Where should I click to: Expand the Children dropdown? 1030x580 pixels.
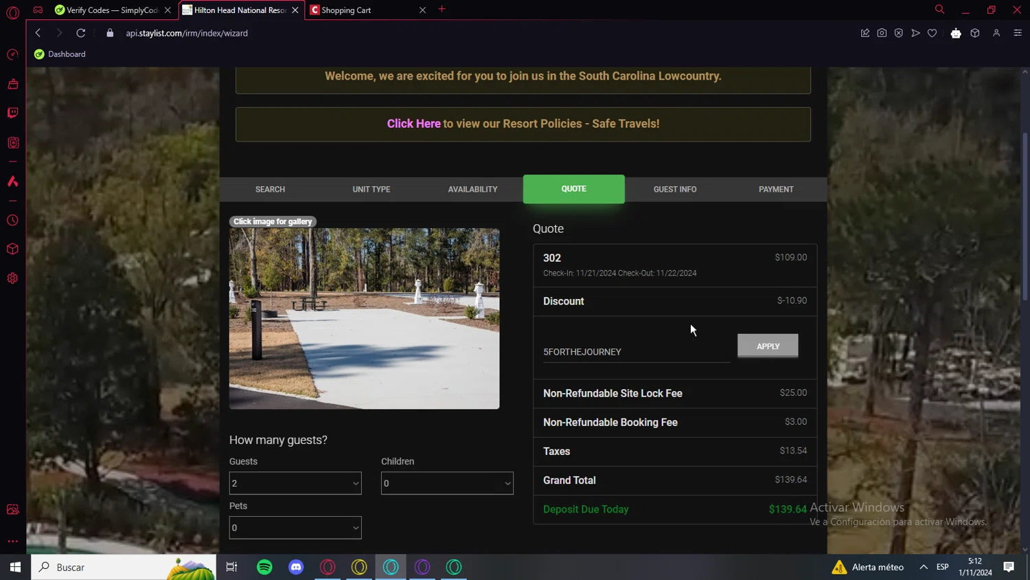pyautogui.click(x=447, y=483)
